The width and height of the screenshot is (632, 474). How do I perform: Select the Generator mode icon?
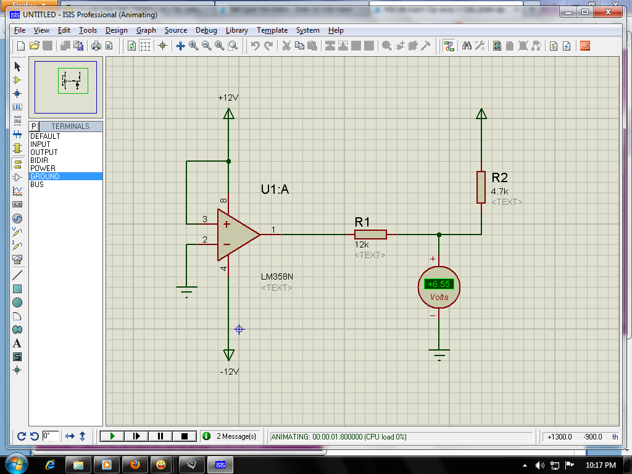pyautogui.click(x=17, y=218)
